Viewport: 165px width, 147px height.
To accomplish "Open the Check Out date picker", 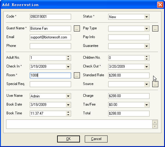I will (146, 67).
